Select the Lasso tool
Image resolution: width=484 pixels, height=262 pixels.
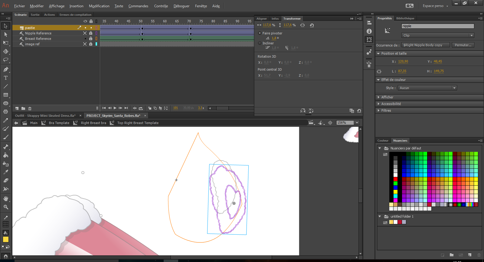tap(5, 60)
